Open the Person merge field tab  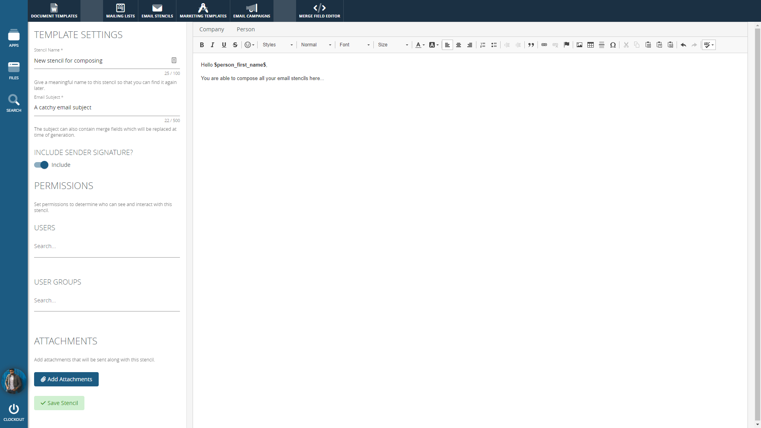[246, 29]
